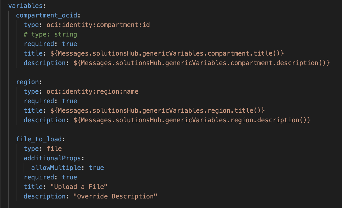The height and width of the screenshot is (208, 342).
Task: Click the compartment description Messages expression
Action: 201,63
